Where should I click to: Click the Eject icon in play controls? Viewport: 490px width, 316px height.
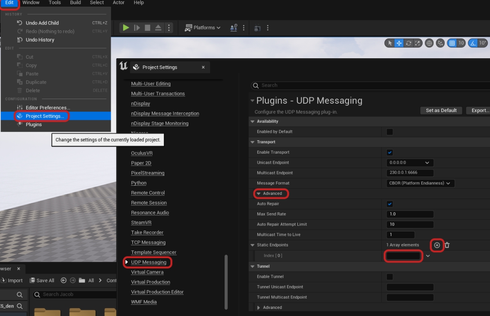coord(158,28)
